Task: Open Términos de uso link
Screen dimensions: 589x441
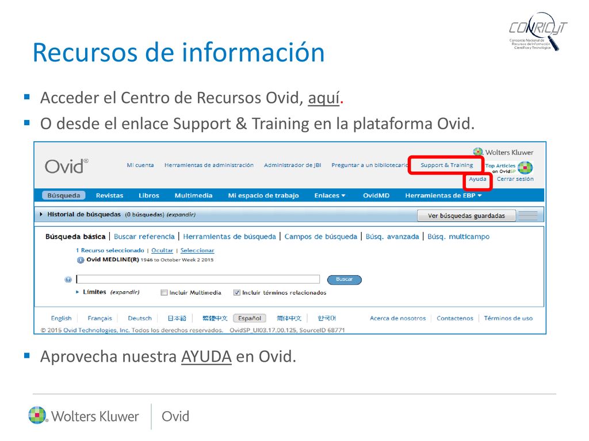Action: click(x=508, y=318)
